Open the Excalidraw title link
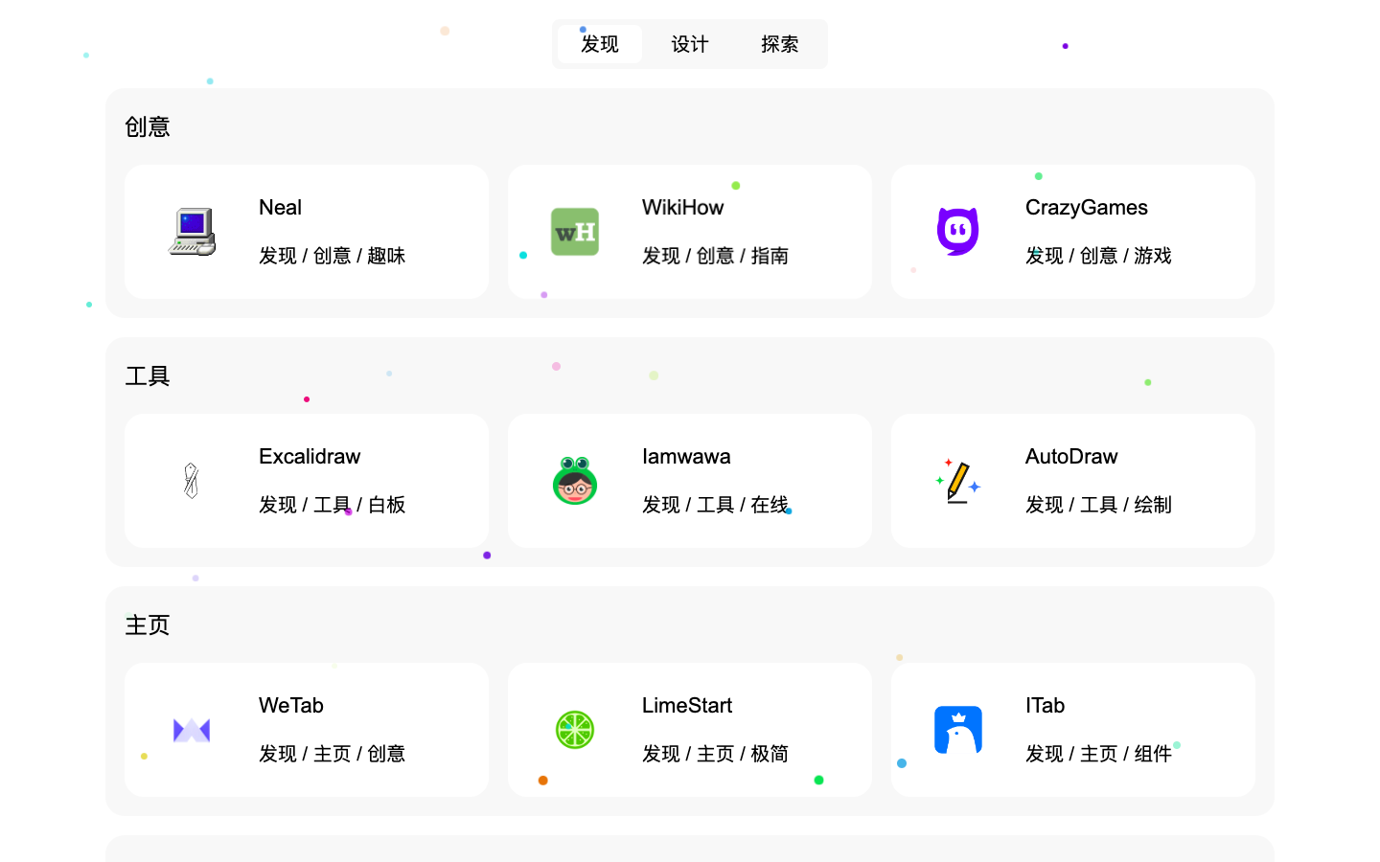The height and width of the screenshot is (862, 1380). click(310, 457)
